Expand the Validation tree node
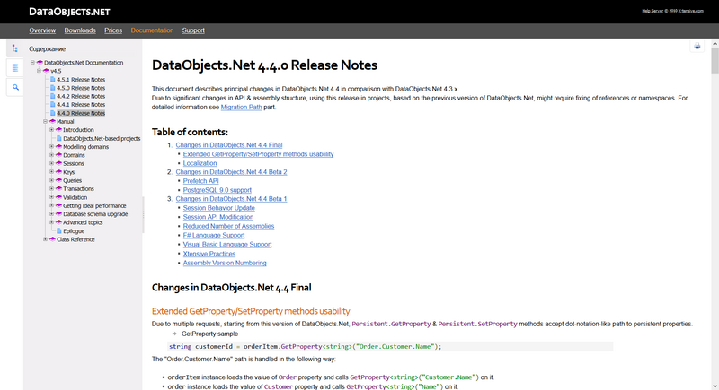The width and height of the screenshot is (719, 390). [52, 196]
